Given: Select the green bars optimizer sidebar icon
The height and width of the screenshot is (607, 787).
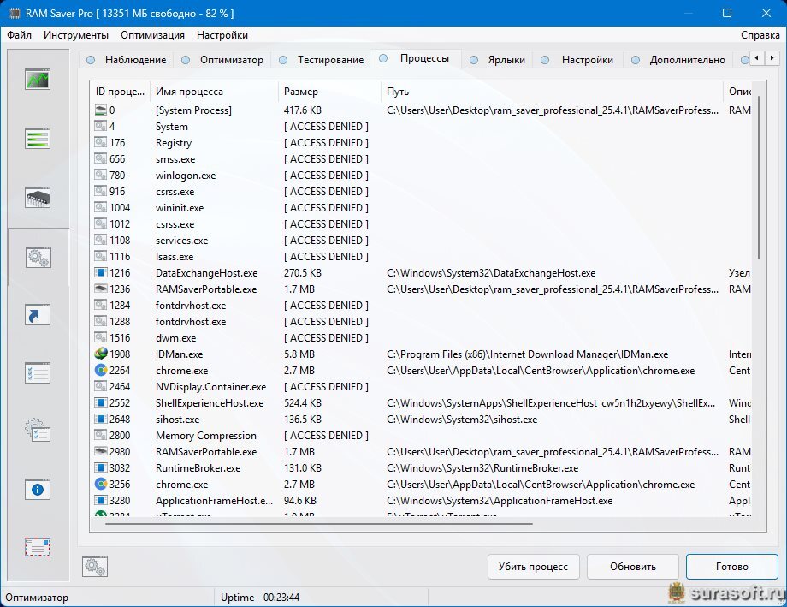Looking at the screenshot, I should 38,138.
